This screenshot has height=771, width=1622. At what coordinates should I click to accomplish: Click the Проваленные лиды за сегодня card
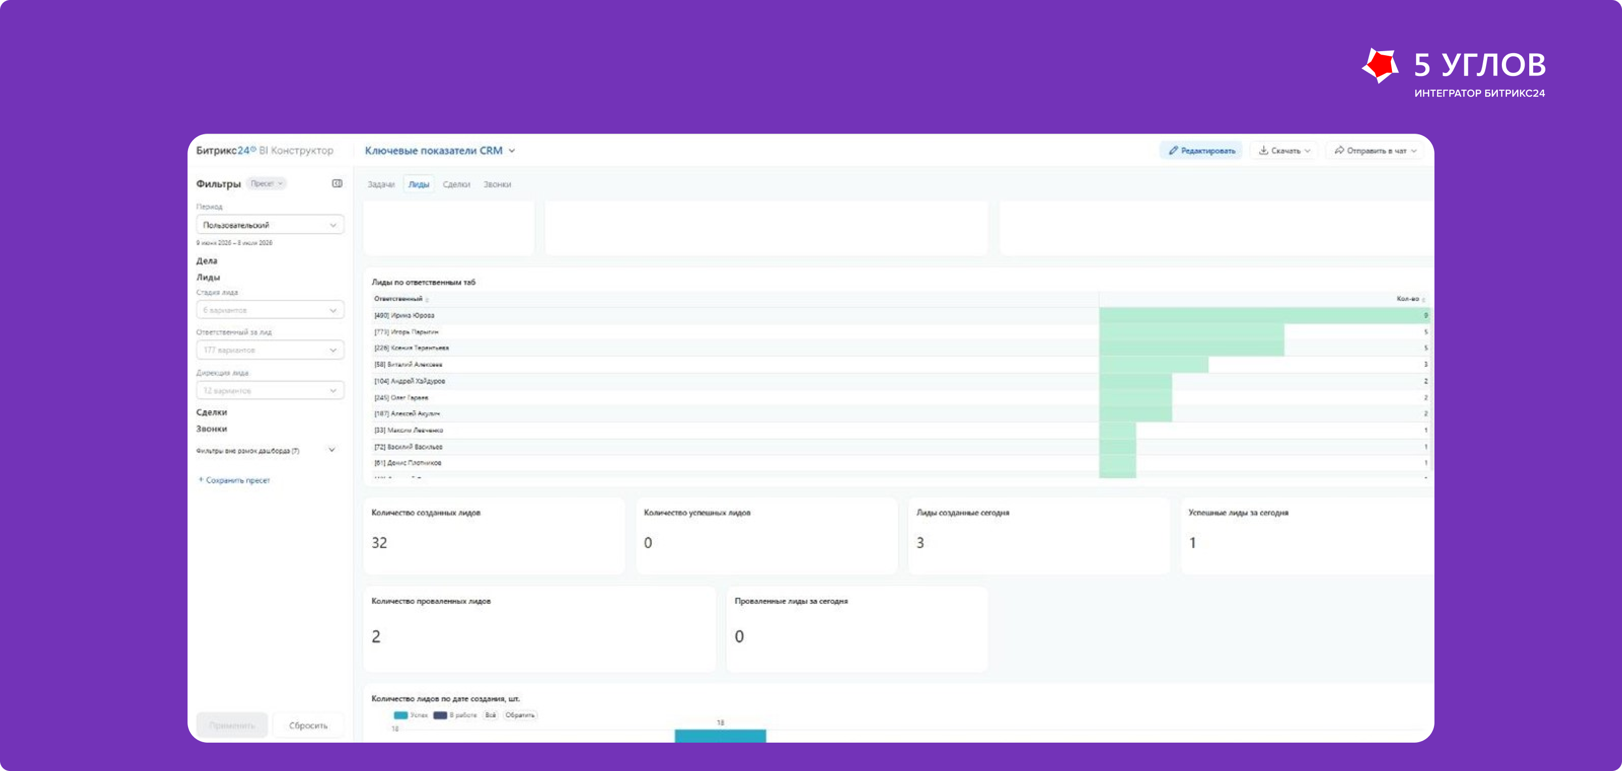pos(857,629)
